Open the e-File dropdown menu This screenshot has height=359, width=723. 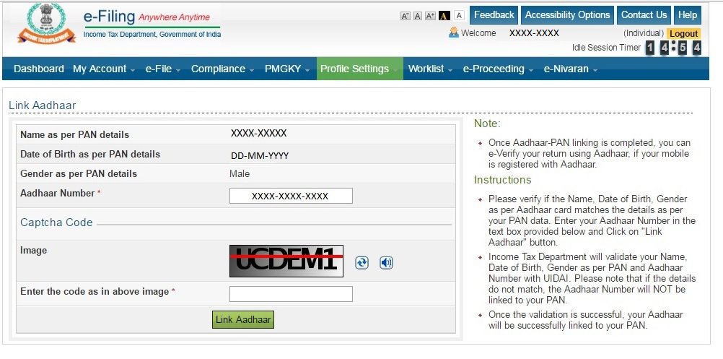(x=163, y=69)
